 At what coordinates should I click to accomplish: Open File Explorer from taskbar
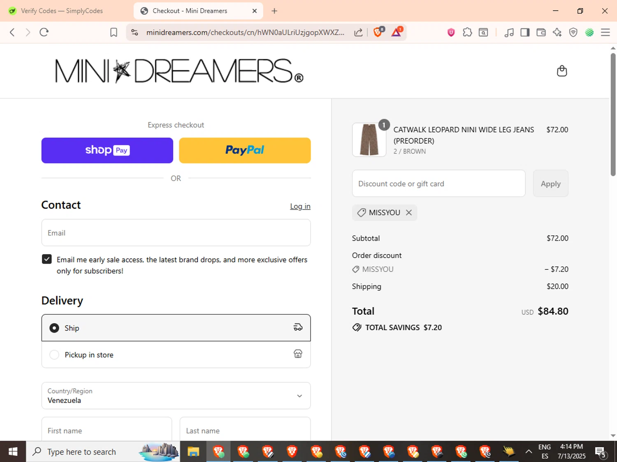pos(193,452)
